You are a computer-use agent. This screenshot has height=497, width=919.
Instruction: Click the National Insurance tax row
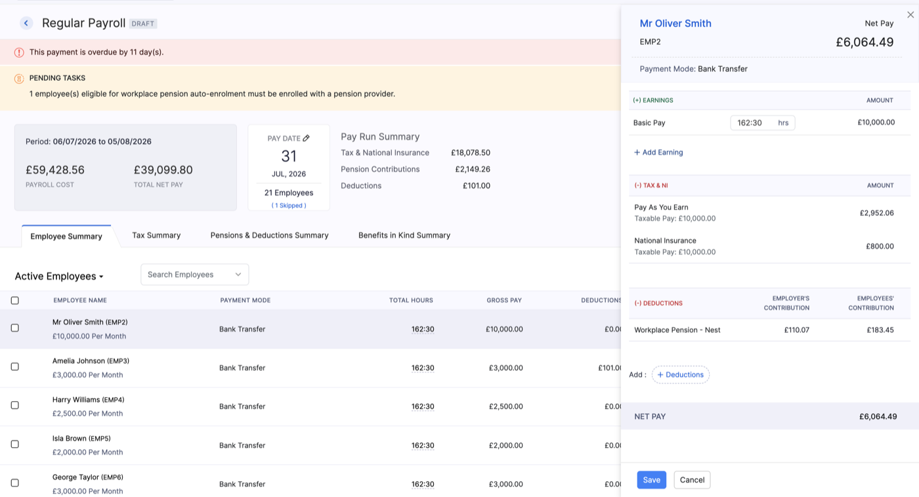tap(769, 246)
